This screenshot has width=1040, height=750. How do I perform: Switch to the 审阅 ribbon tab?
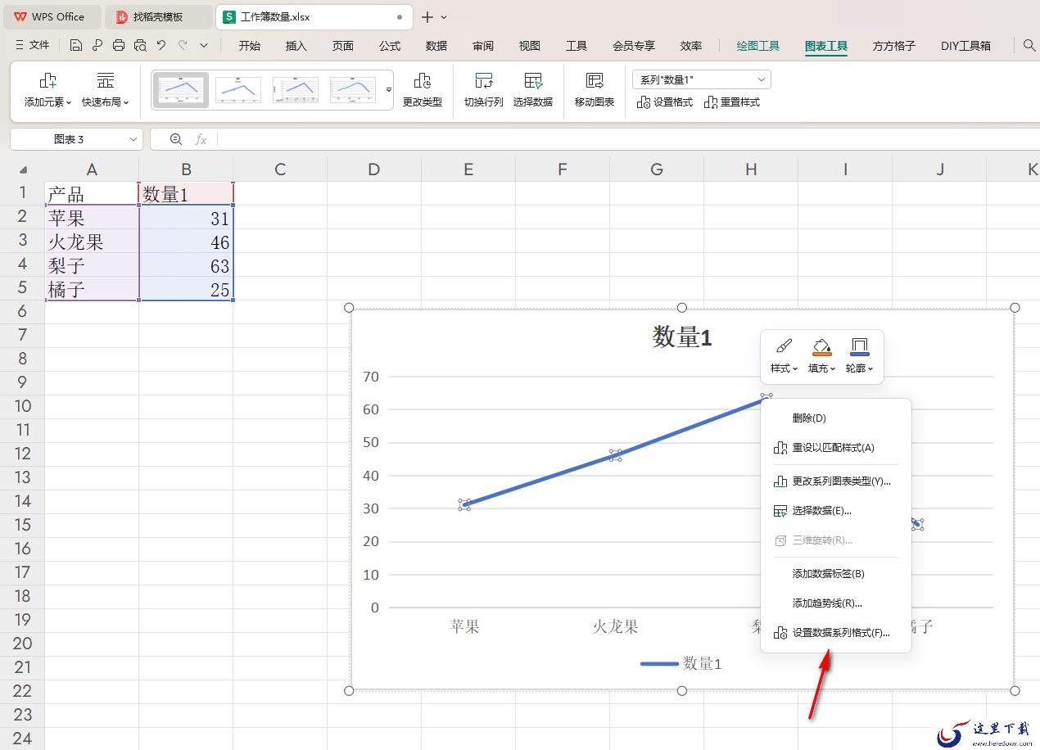coord(483,46)
